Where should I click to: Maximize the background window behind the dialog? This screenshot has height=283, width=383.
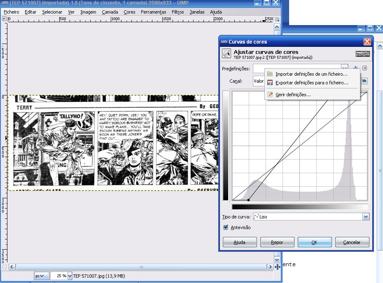click(370, 28)
